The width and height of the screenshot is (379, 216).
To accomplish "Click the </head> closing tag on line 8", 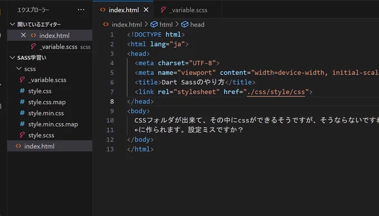I will point(140,101).
